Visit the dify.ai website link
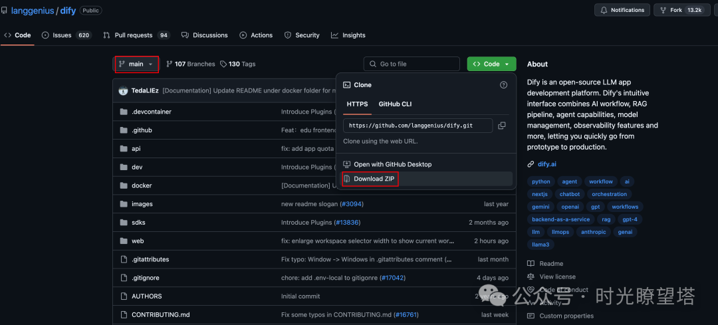 click(546, 164)
